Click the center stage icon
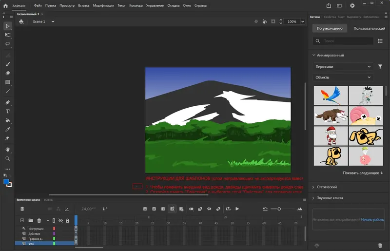 pos(256,21)
